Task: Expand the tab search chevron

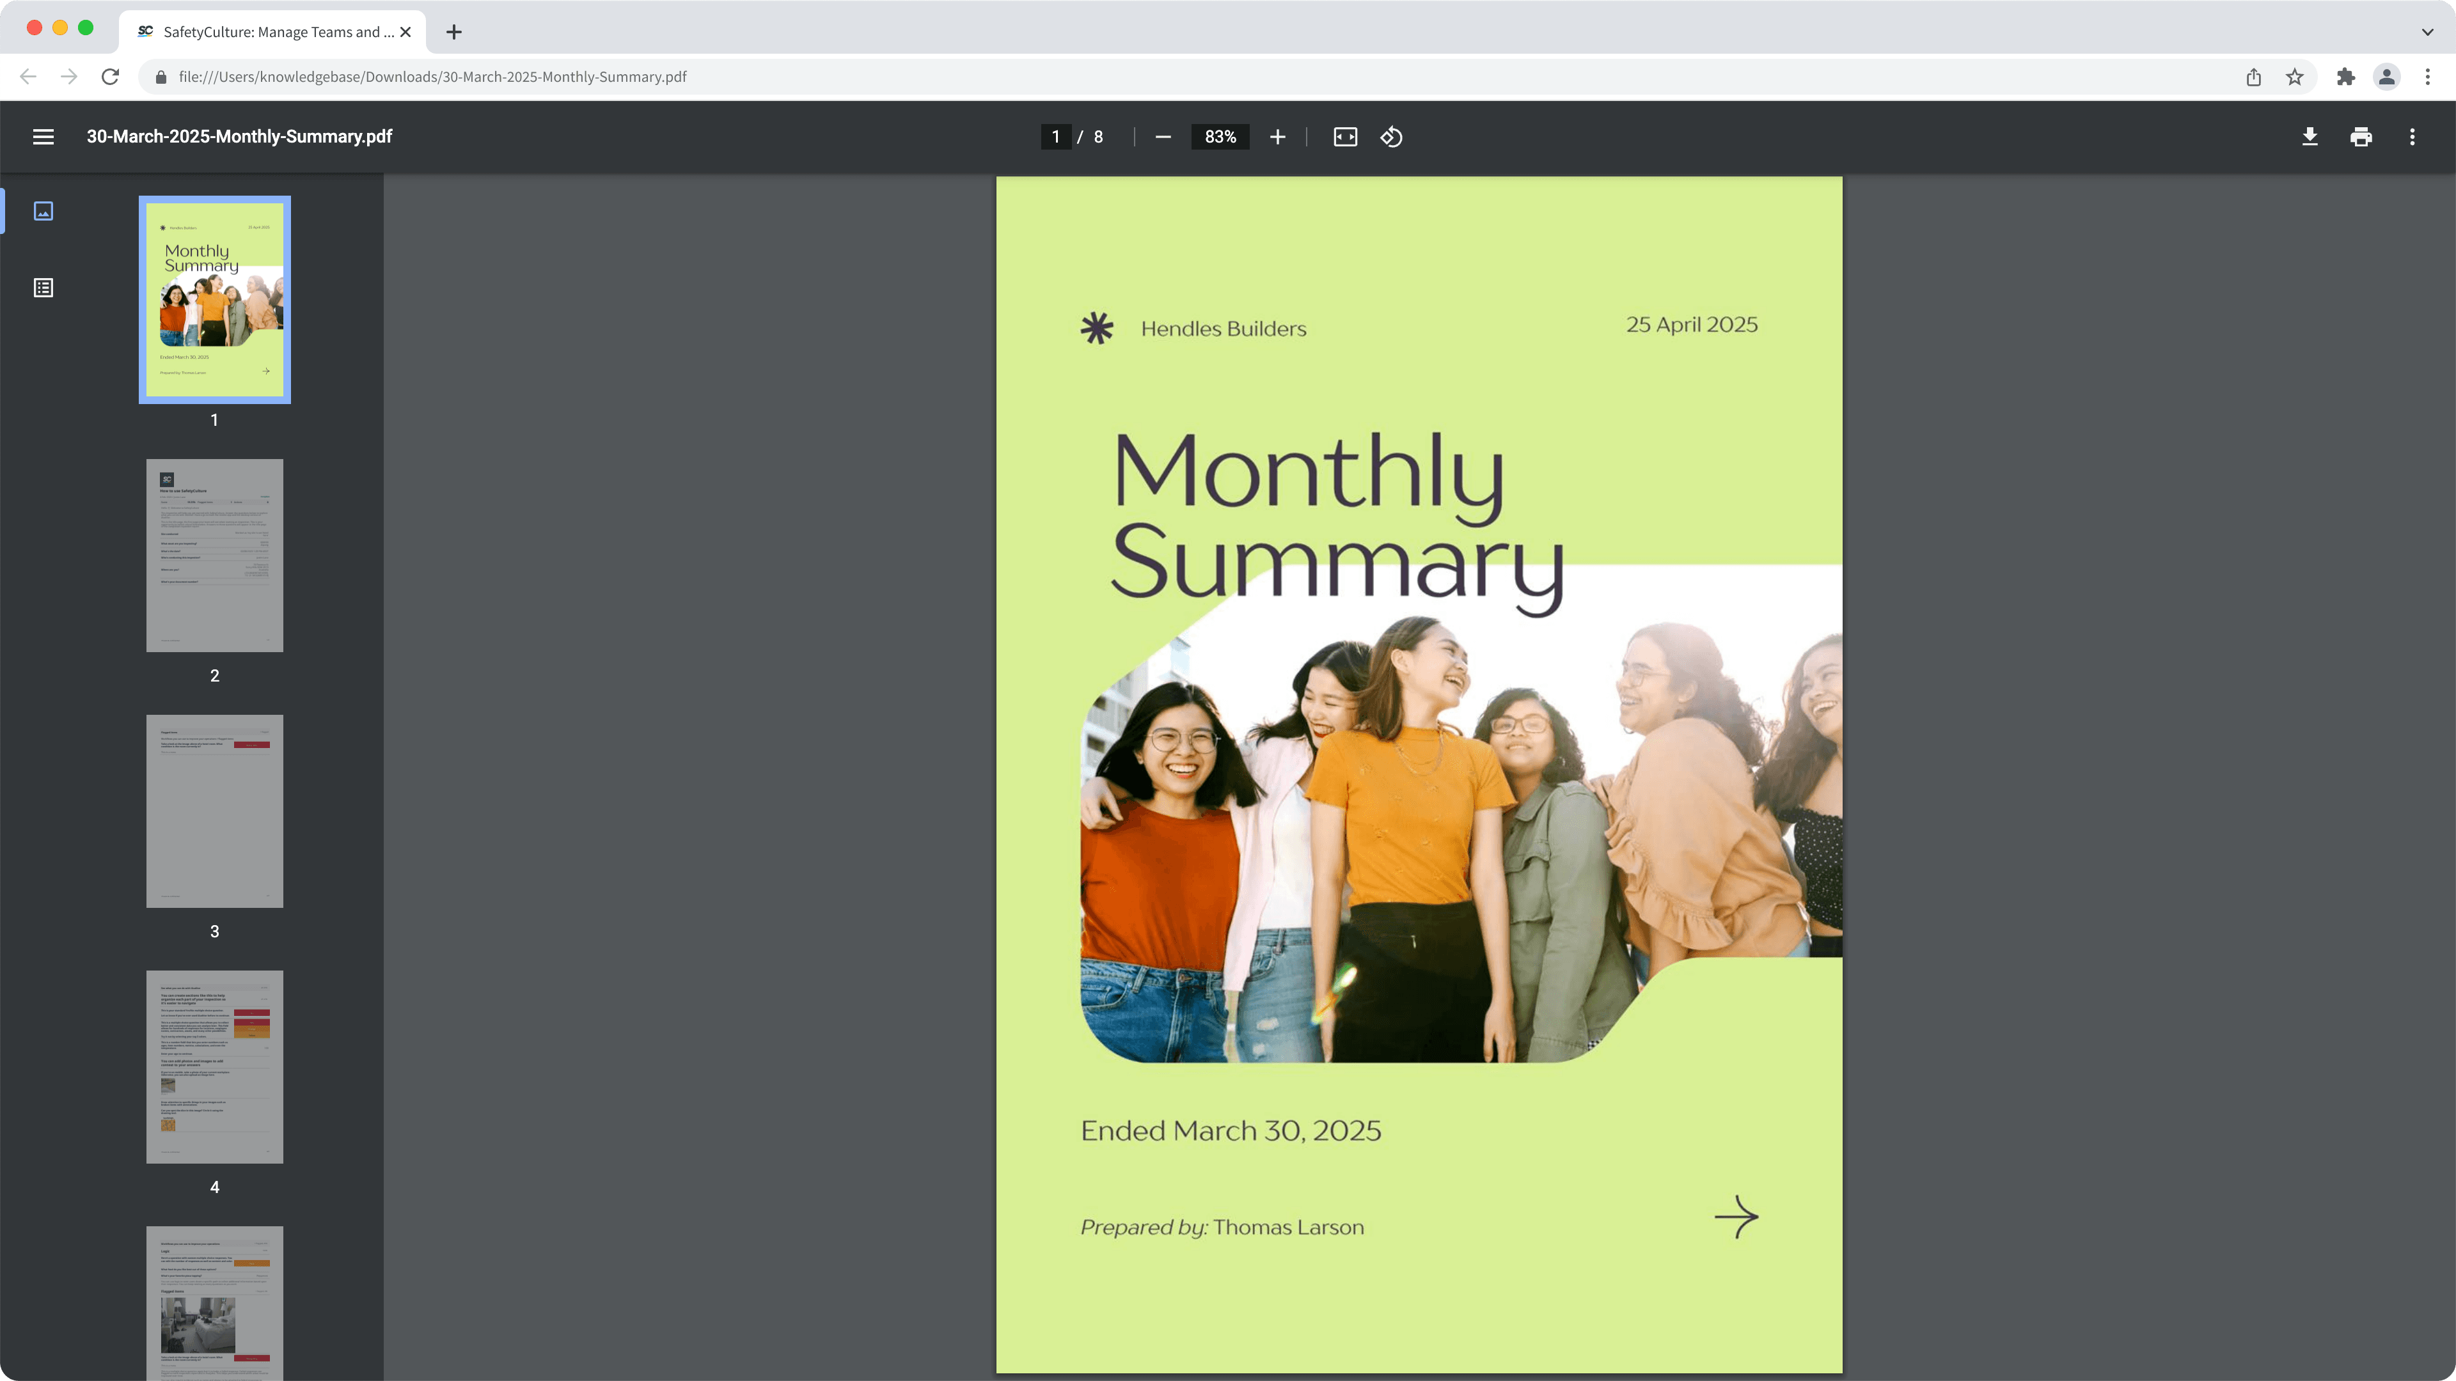Action: pos(2427,31)
